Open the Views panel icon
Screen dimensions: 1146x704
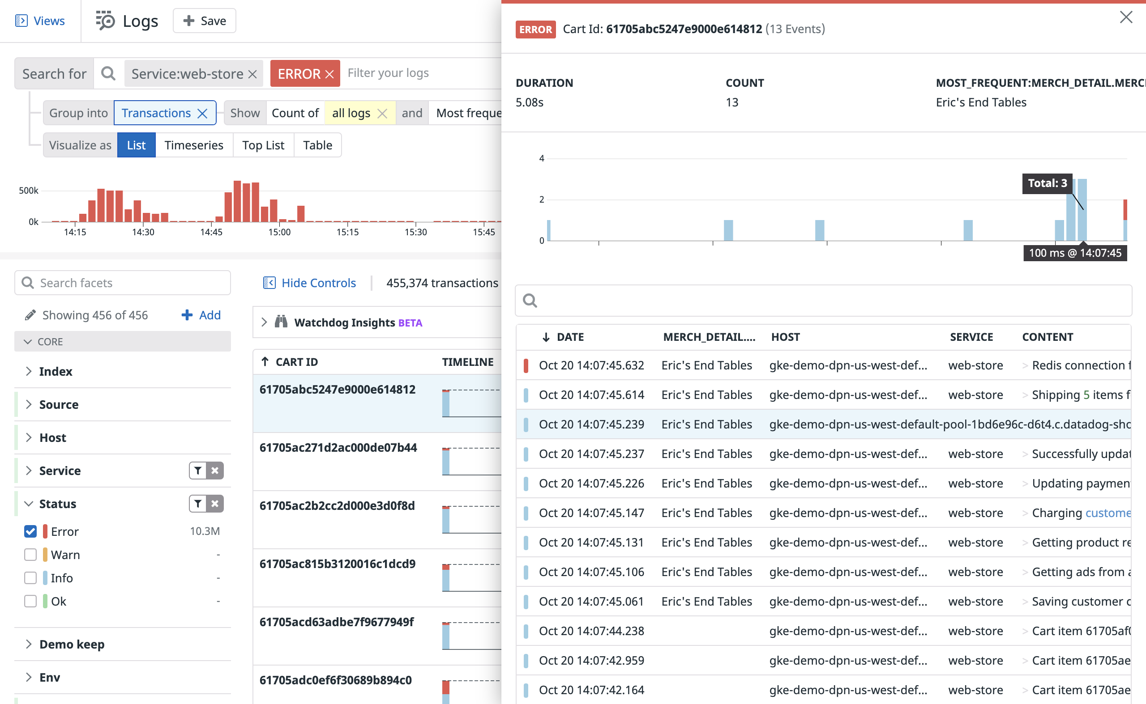(x=21, y=21)
